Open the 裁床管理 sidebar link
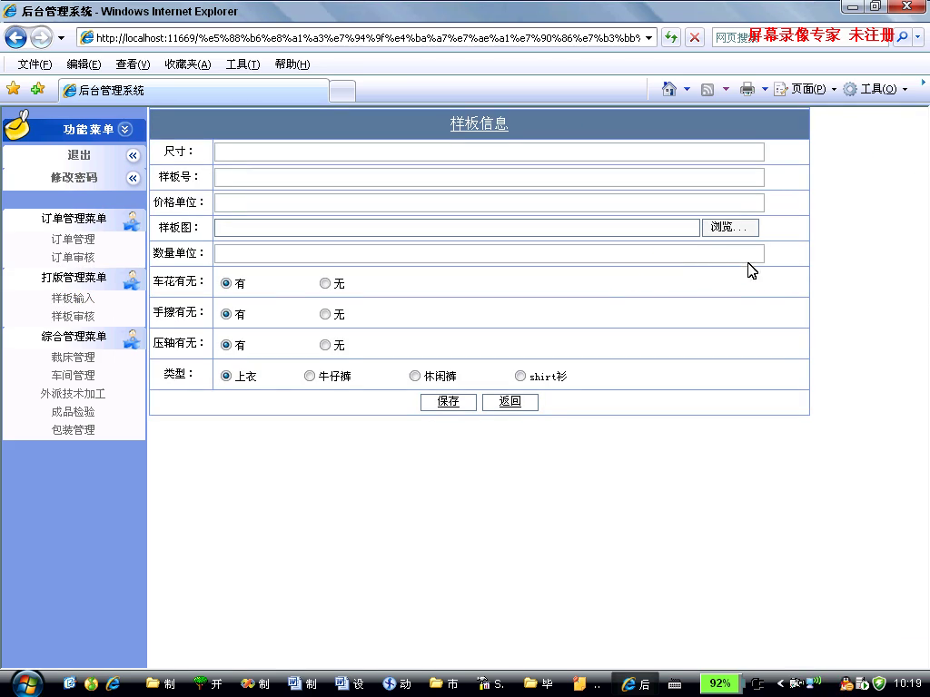Viewport: 930px width, 697px height. pyautogui.click(x=73, y=358)
